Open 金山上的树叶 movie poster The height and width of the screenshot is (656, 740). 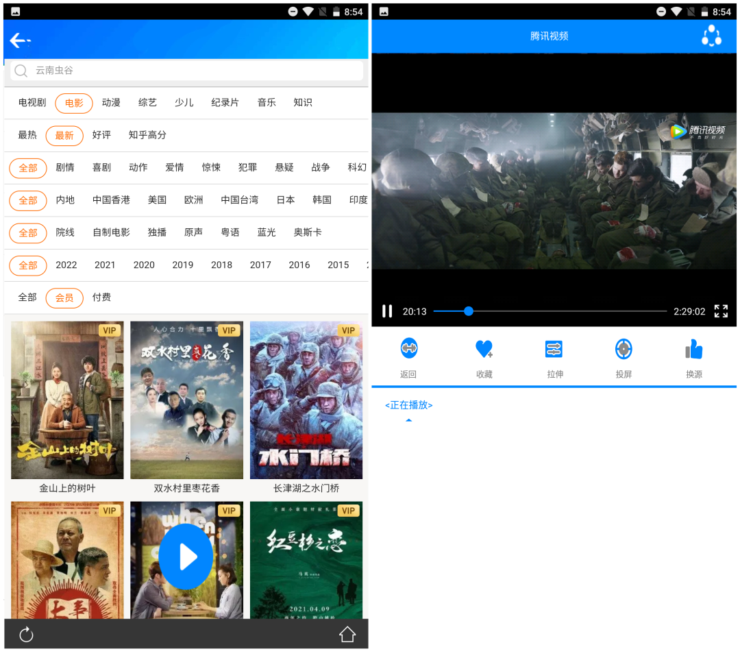67,400
